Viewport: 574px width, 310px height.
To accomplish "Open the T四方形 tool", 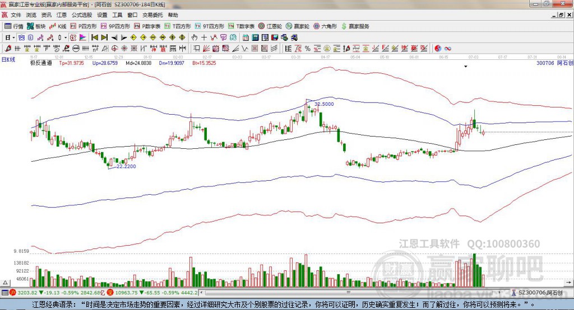I will point(178,26).
